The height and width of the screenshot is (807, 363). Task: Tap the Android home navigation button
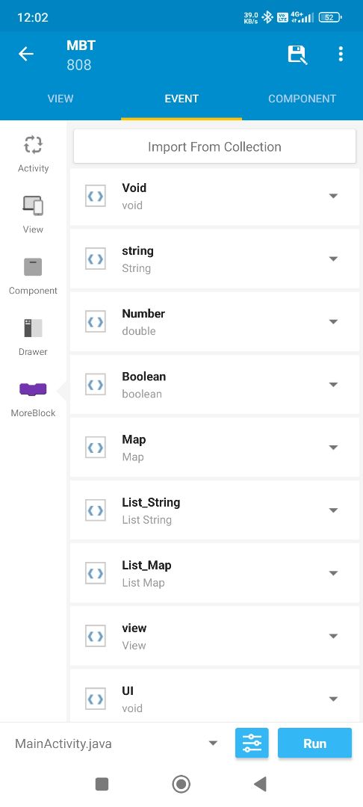[x=181, y=784]
